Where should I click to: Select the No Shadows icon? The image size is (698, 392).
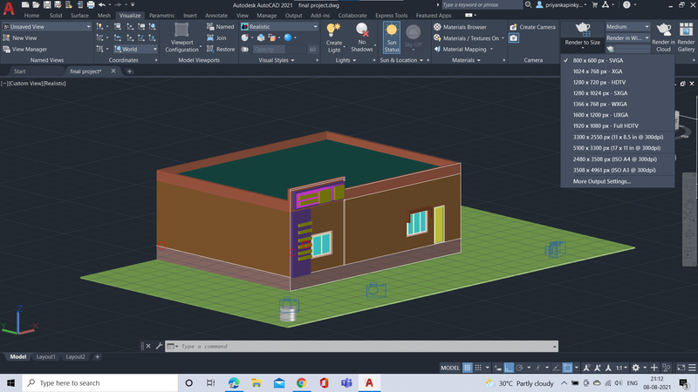(x=362, y=30)
